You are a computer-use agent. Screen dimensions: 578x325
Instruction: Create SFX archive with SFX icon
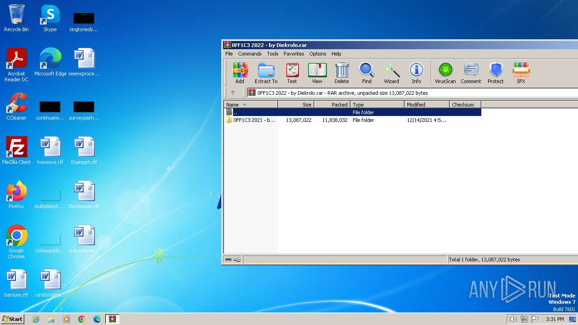[x=521, y=73]
